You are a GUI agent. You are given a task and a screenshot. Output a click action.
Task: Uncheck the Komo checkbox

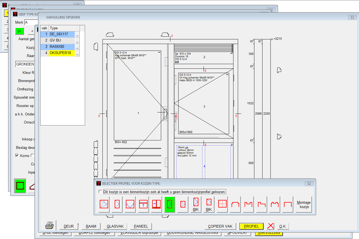click(17, 156)
